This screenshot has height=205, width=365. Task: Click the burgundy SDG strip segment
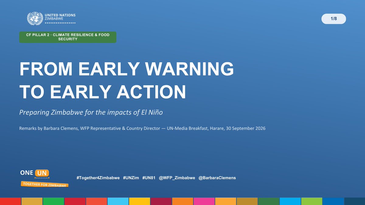tap(161, 201)
